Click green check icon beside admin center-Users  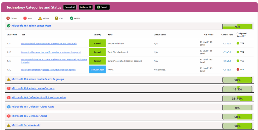9,26
